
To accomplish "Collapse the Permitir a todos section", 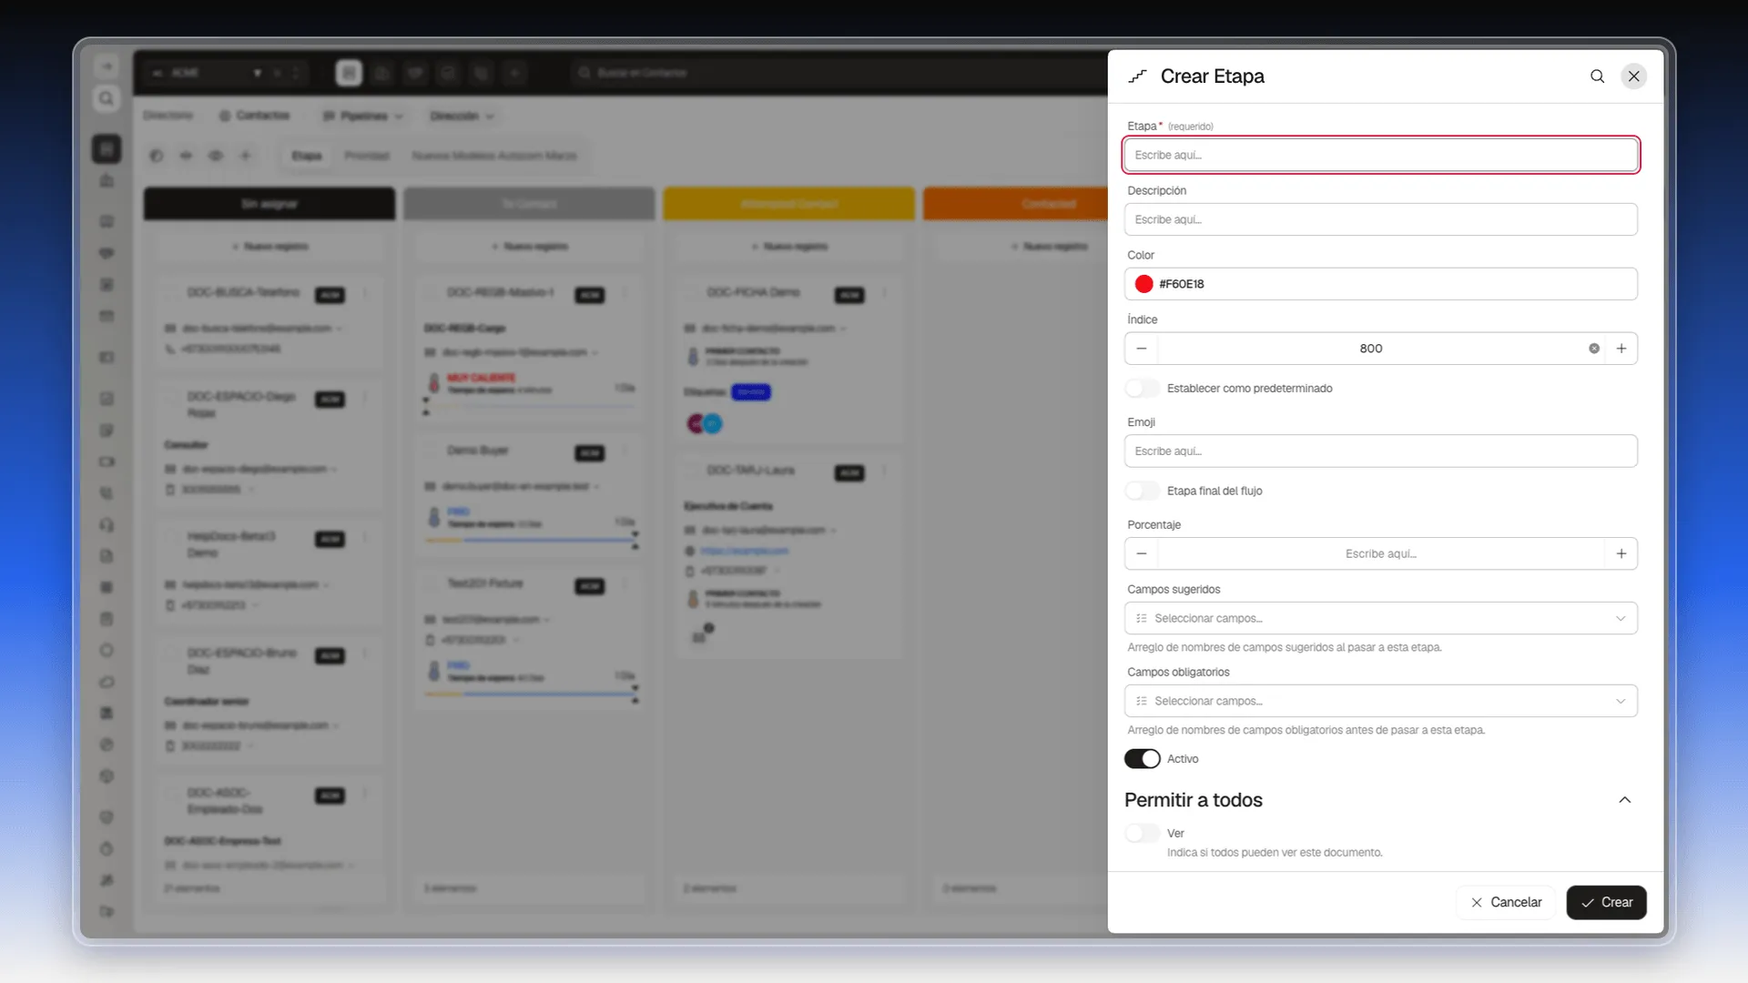I will point(1624,800).
